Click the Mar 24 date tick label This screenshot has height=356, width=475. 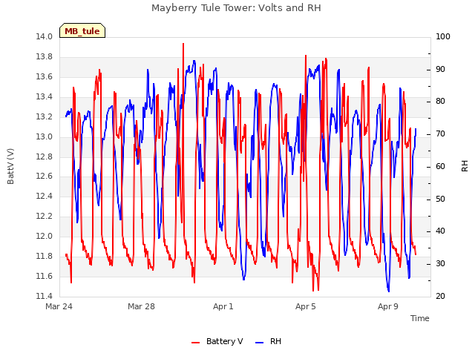point(59,306)
